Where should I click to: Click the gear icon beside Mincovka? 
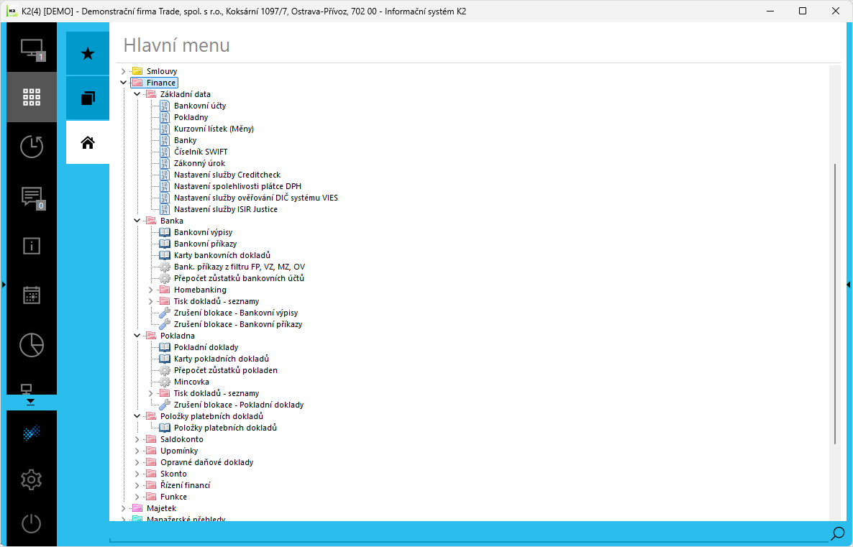(164, 382)
